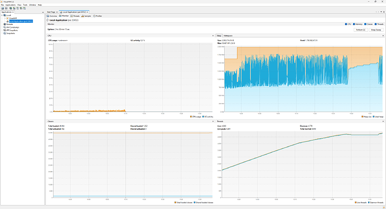Click the Perform GC button
Screen dimensions: 386x209
point(361,30)
